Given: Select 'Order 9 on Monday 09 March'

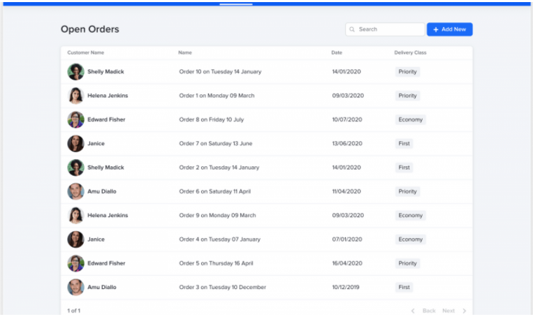Looking at the screenshot, I should coord(217,216).
